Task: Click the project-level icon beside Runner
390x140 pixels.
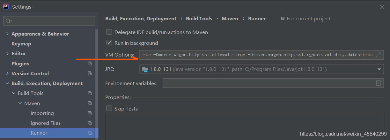Action: (90, 133)
